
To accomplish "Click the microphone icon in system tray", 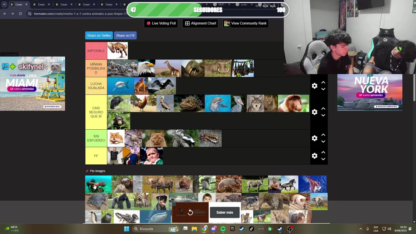I will point(368,229).
